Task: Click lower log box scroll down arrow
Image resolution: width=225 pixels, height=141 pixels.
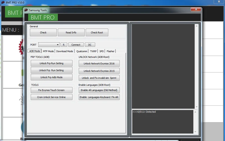Action: 195,132
